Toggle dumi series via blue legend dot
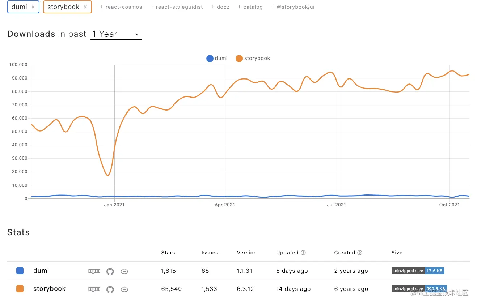The height and width of the screenshot is (305, 477). 210,58
